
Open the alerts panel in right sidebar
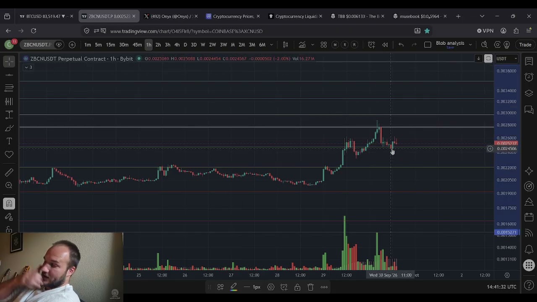[x=529, y=77]
